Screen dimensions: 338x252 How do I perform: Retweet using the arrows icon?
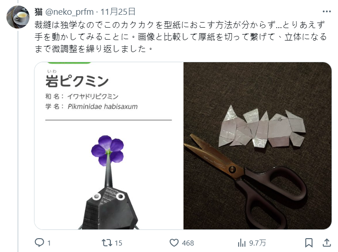click(x=107, y=243)
